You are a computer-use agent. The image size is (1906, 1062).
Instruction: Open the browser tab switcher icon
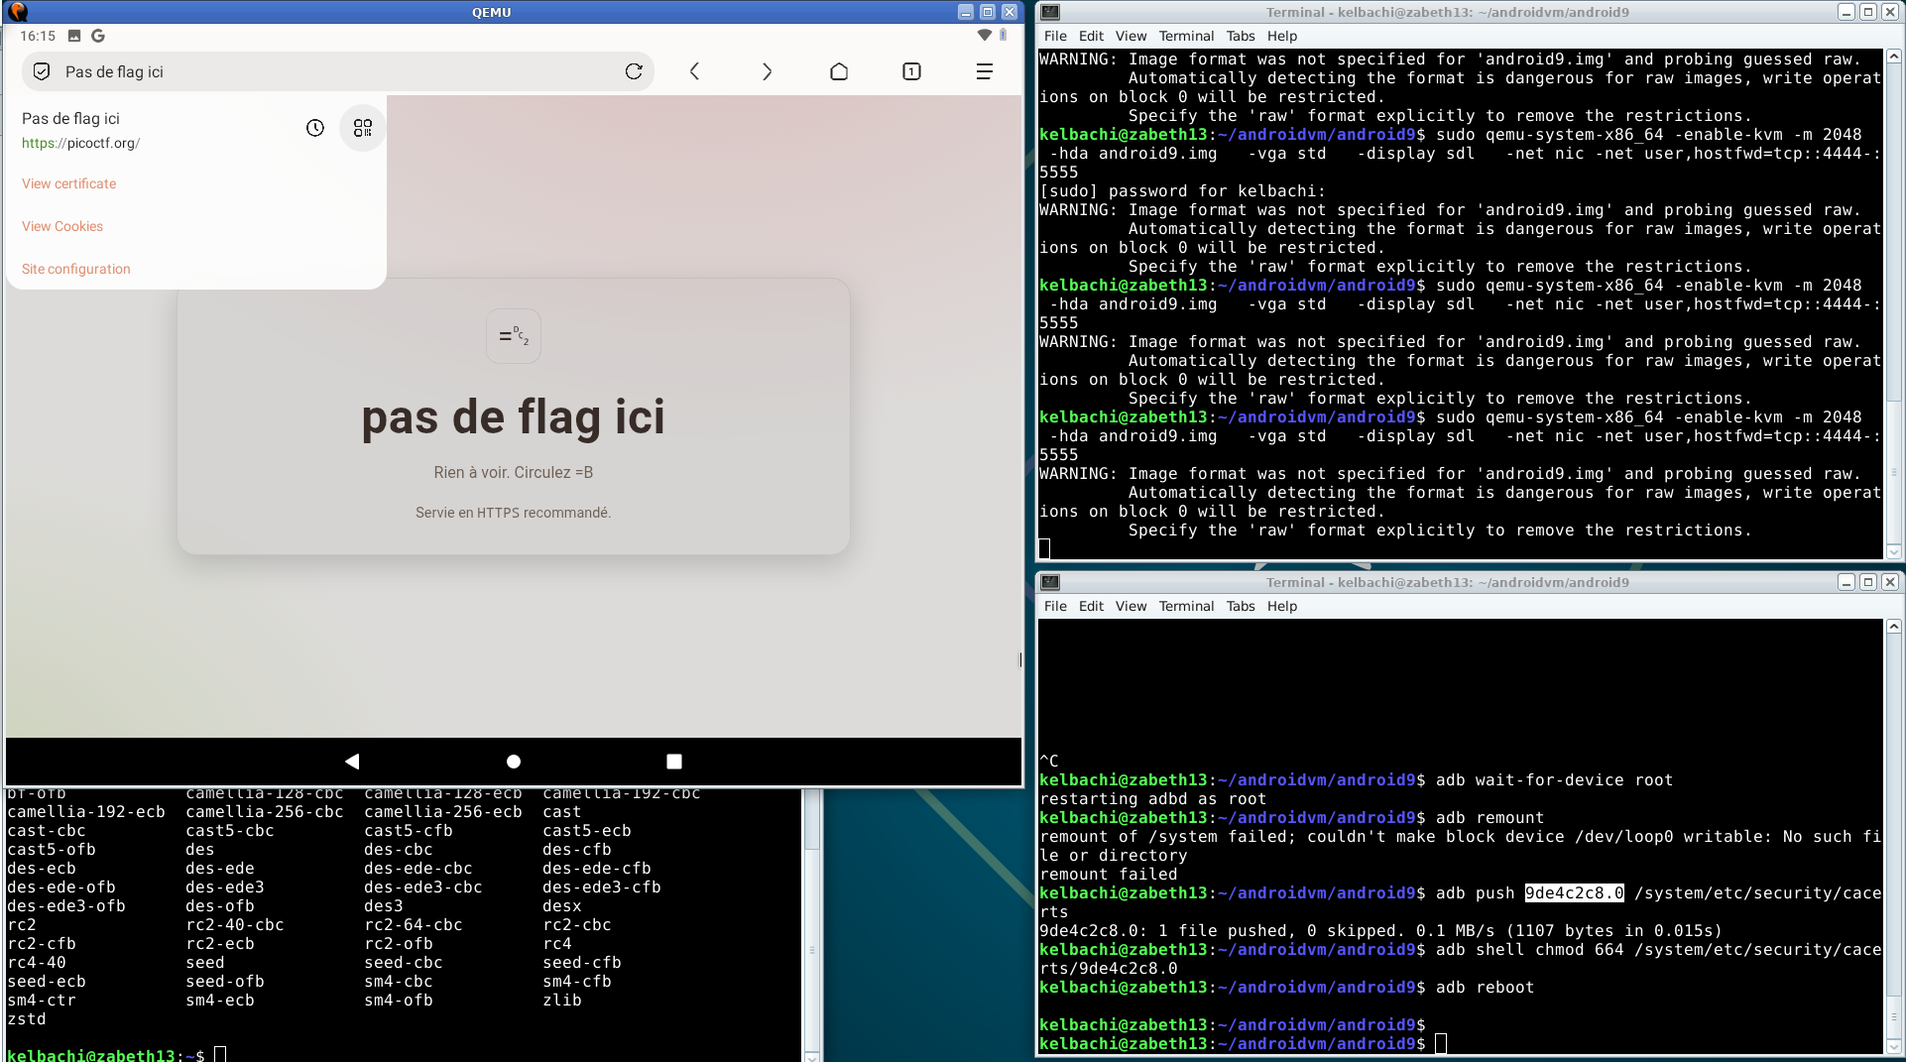click(x=911, y=71)
